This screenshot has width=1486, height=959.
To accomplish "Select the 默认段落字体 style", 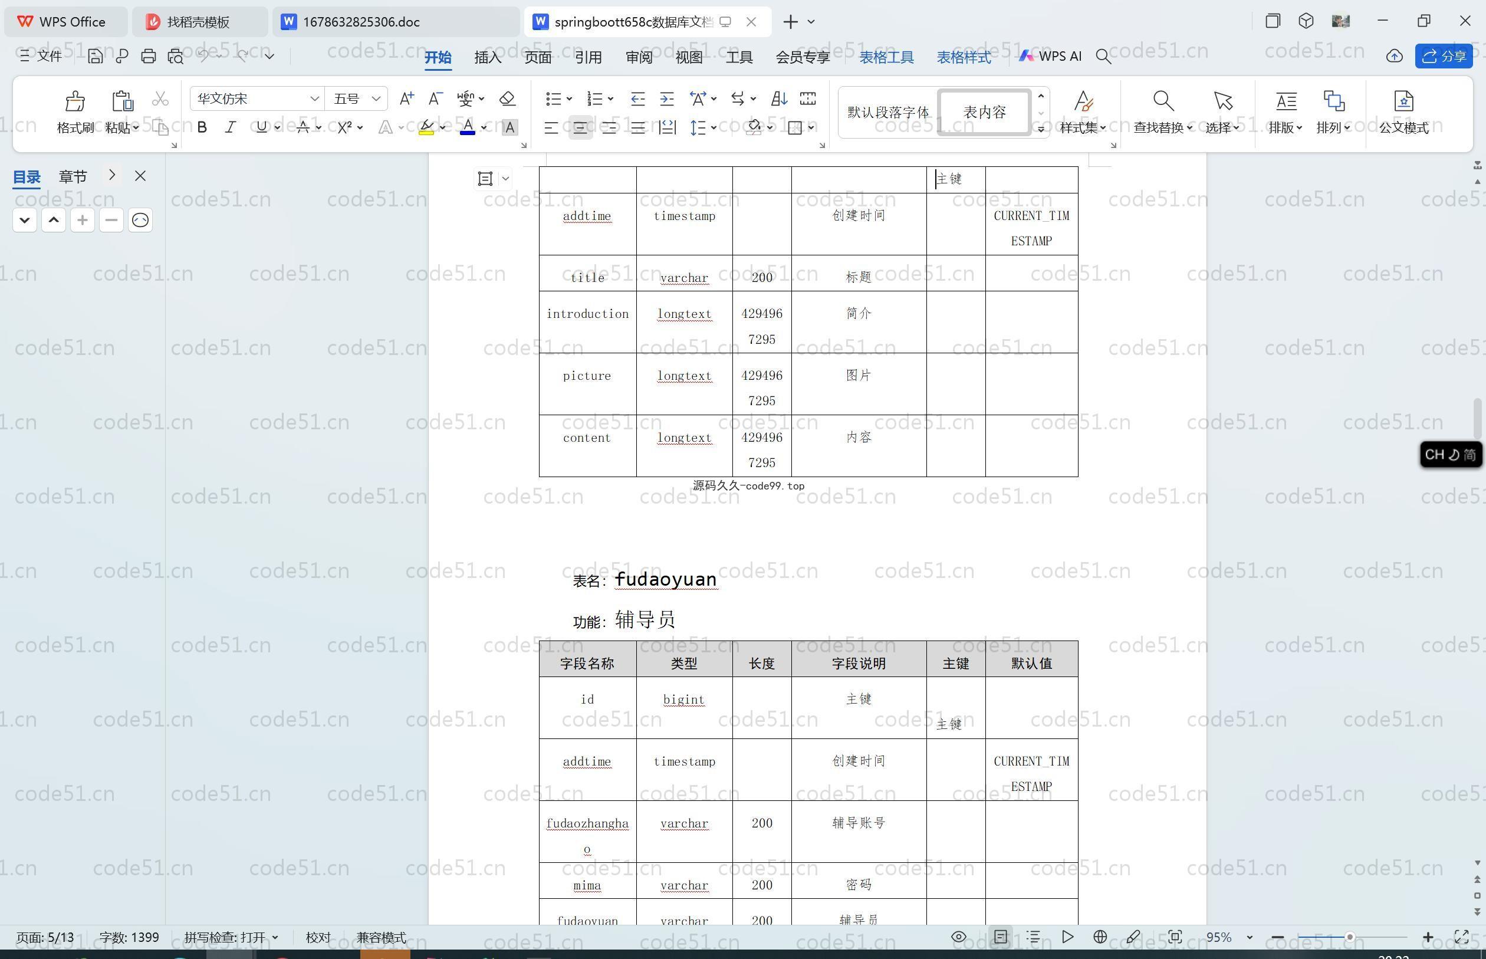I will [x=887, y=112].
